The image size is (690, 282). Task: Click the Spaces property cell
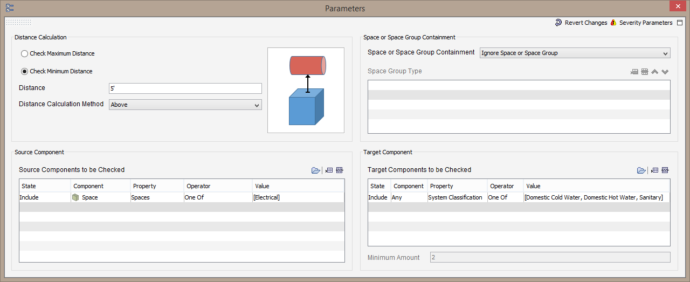coord(157,197)
